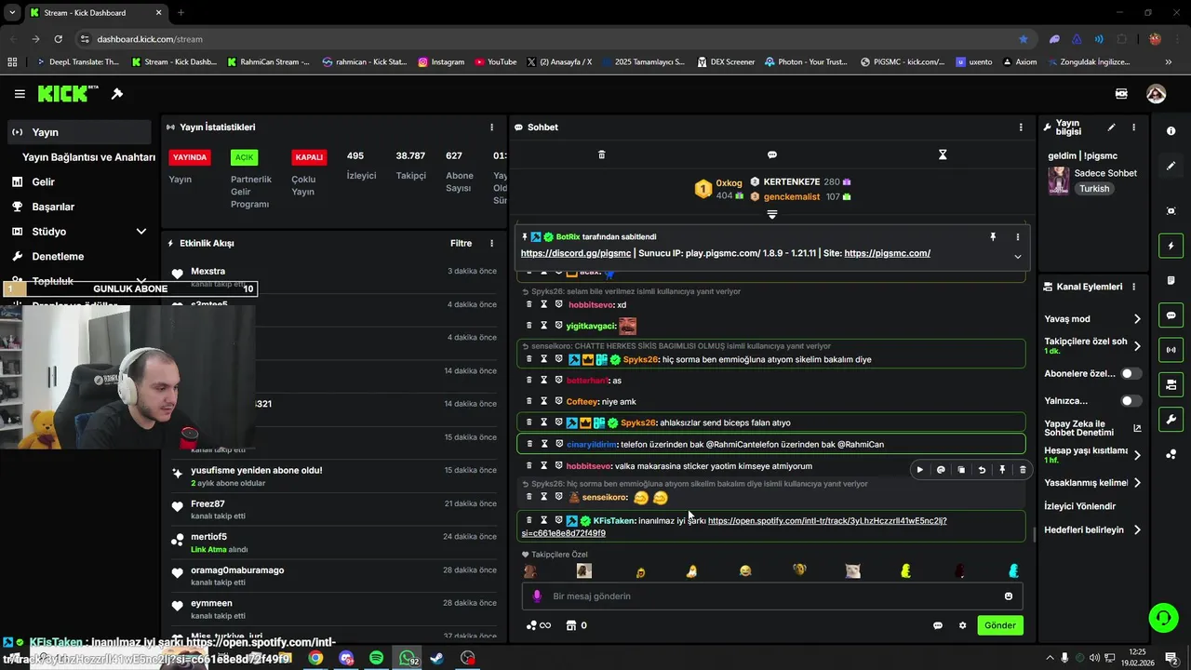
Task: Open the hamburger menu beside Kick logo
Action: click(20, 94)
